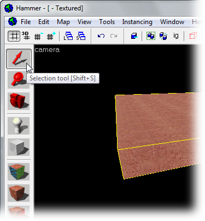
Task: Click the Group selected objects icon
Action: pos(151,36)
